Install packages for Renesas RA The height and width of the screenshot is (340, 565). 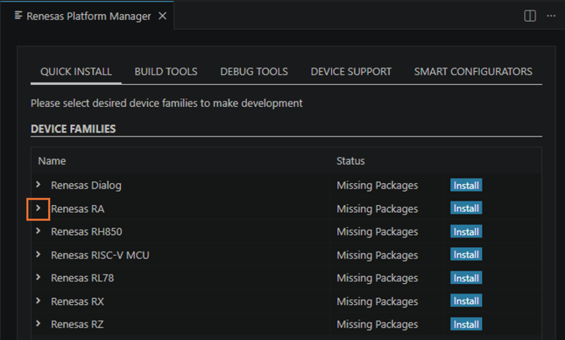(x=466, y=208)
